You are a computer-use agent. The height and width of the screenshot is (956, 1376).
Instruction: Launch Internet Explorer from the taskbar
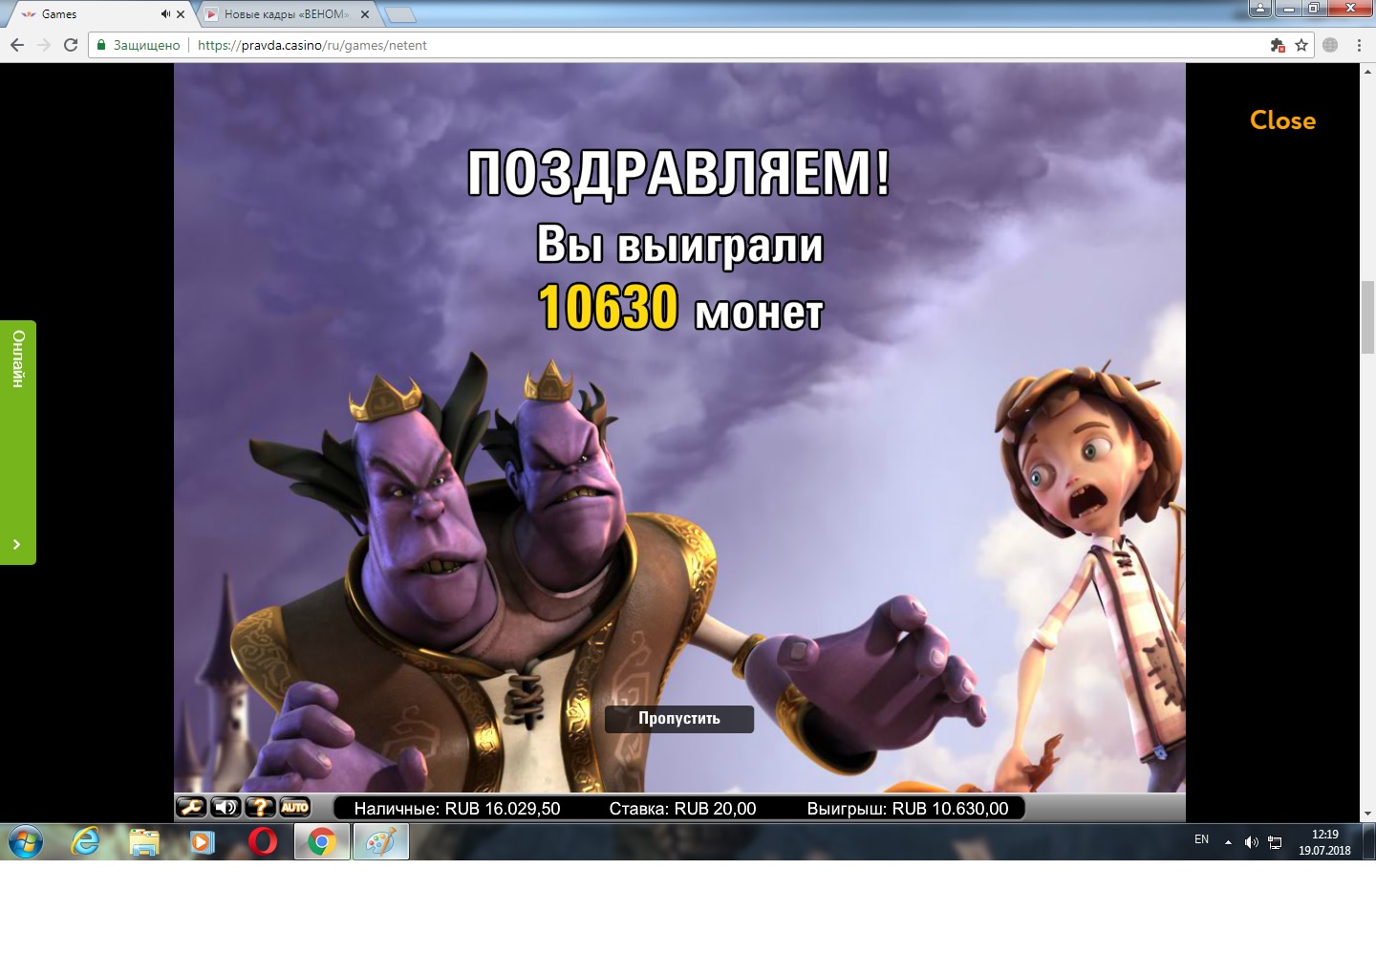(85, 842)
